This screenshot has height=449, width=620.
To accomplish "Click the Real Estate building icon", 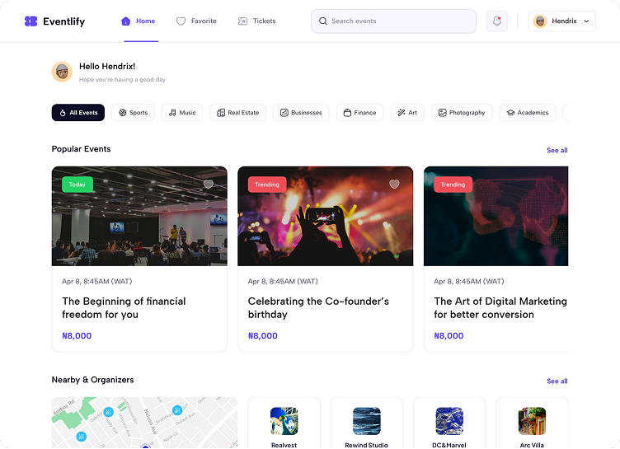I will click(x=221, y=113).
